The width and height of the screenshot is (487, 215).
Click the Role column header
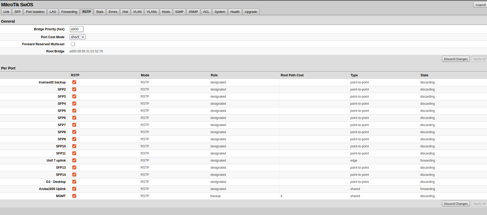tap(214, 75)
